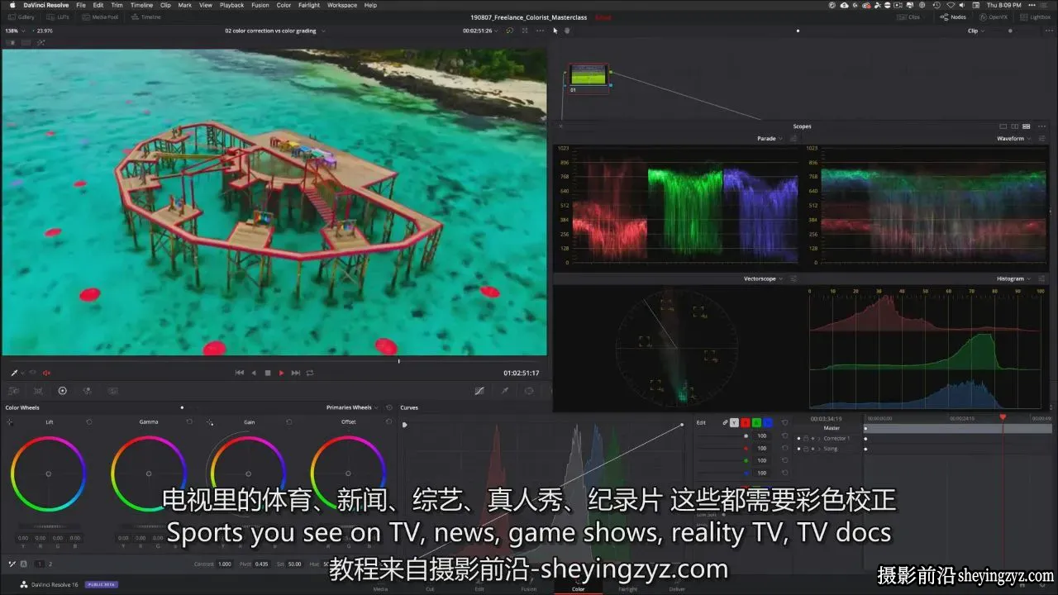The image size is (1058, 595).
Task: Open the Fairlight menu
Action: click(x=309, y=5)
